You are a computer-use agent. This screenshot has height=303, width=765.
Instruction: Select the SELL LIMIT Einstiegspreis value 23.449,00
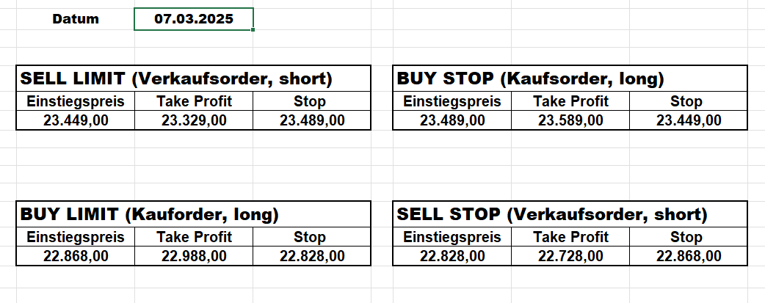tap(76, 120)
